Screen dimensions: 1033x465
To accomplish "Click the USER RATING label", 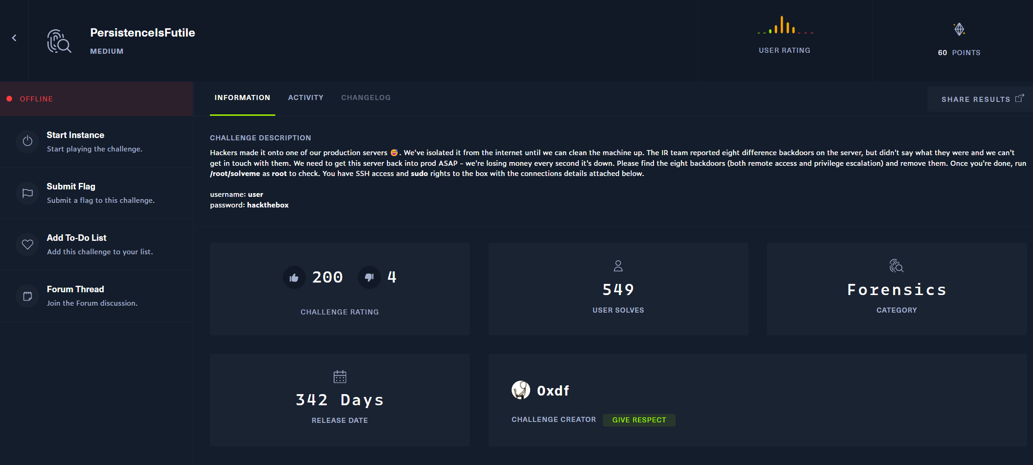I will (x=785, y=50).
